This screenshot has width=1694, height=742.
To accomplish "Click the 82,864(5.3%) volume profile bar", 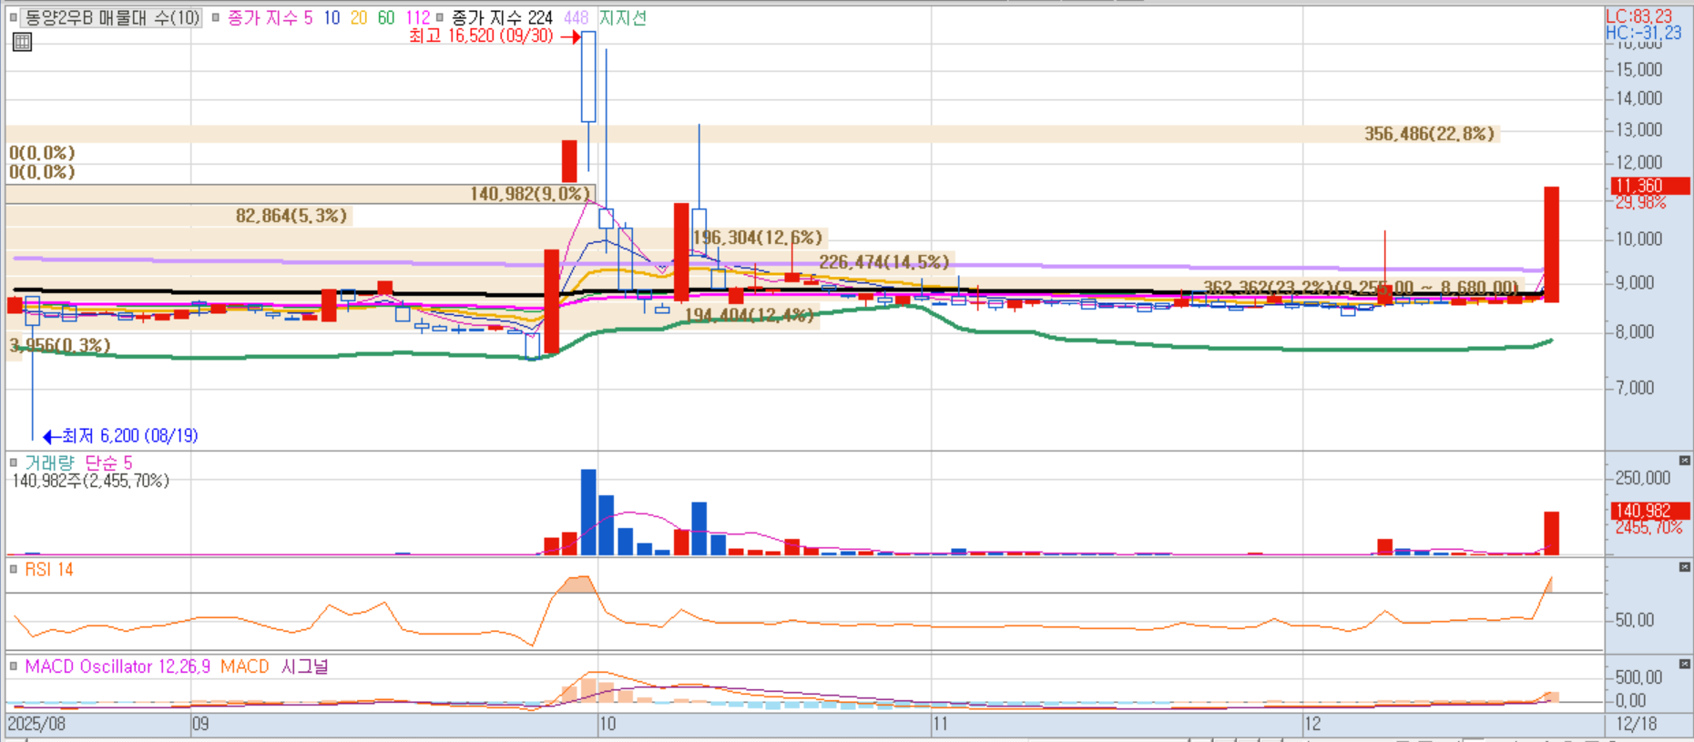I will point(179,216).
